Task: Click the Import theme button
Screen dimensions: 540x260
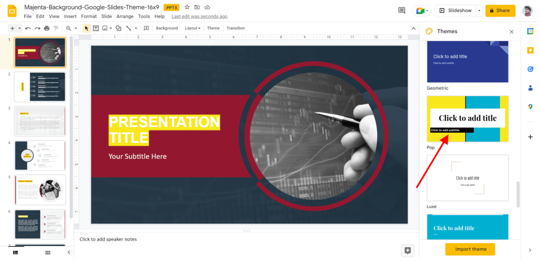Action: [x=470, y=249]
